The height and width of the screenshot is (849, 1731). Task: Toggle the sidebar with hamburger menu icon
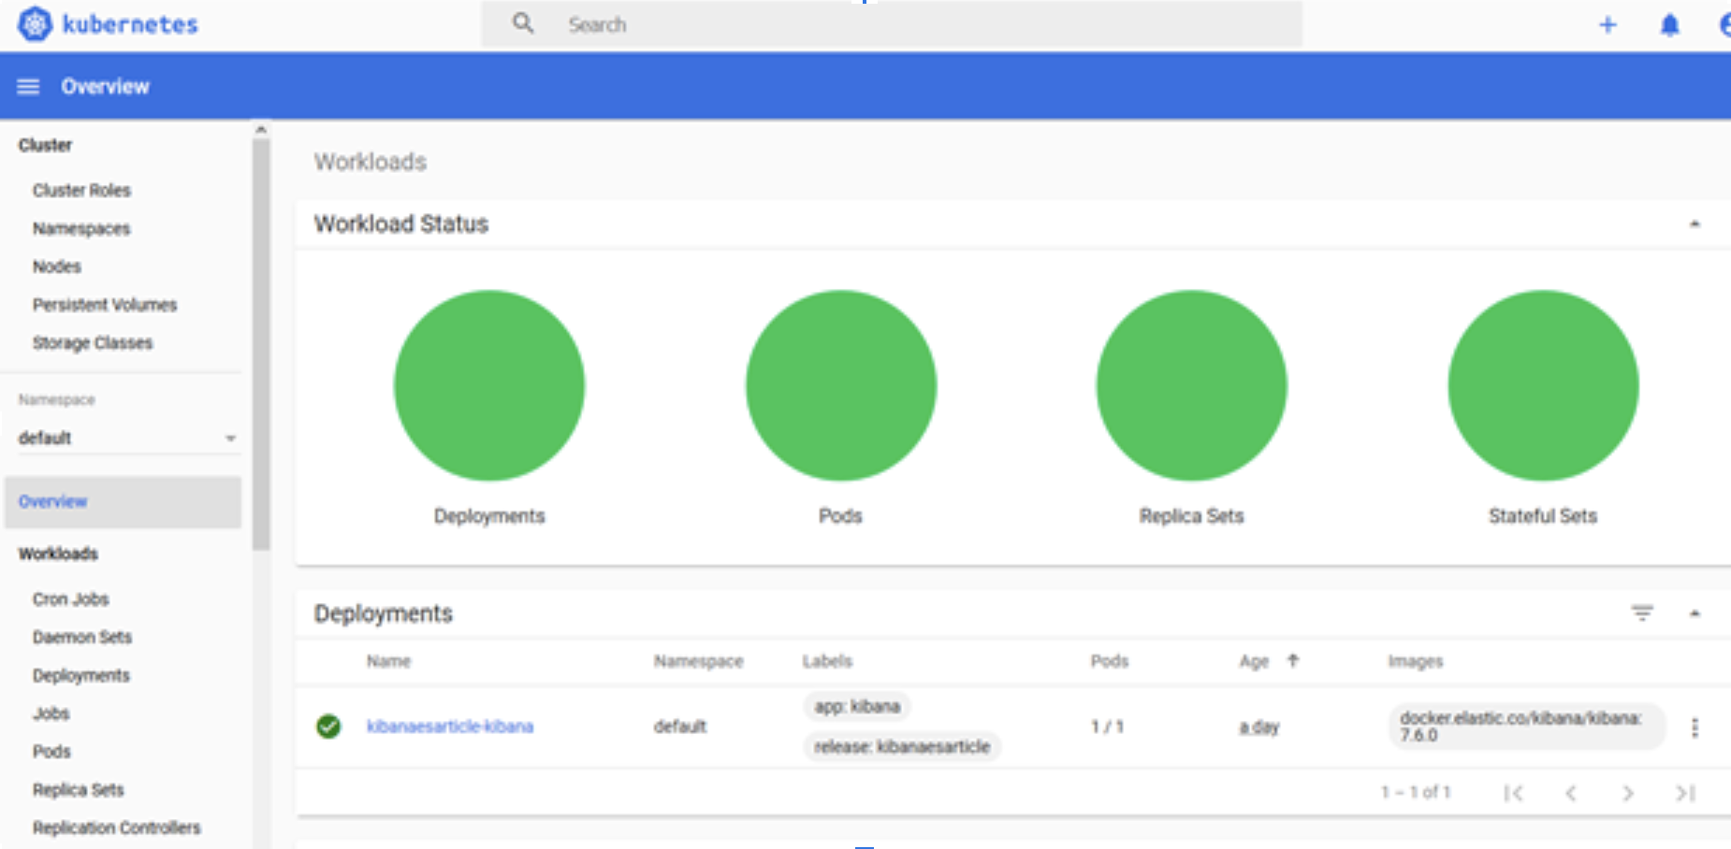[x=27, y=85]
